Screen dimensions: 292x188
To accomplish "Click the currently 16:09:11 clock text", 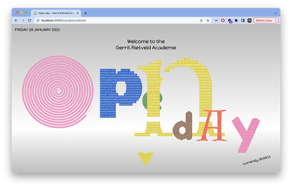I will click(x=257, y=160).
